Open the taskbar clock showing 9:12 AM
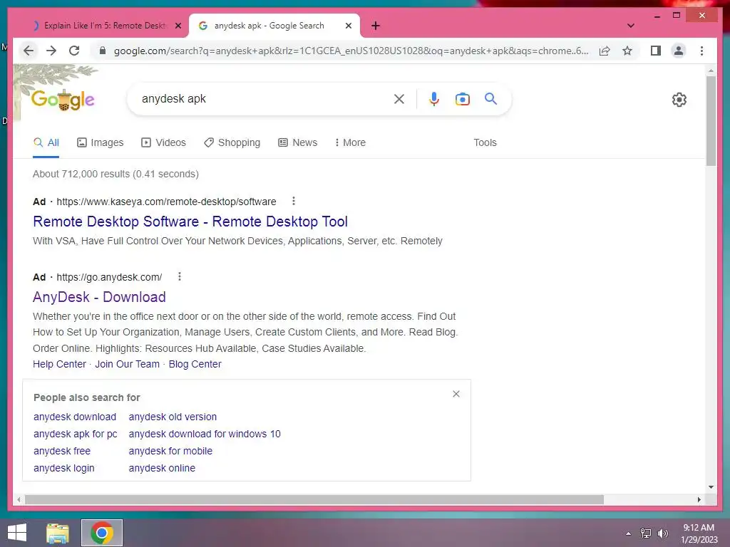The height and width of the screenshot is (547, 730). click(699, 533)
